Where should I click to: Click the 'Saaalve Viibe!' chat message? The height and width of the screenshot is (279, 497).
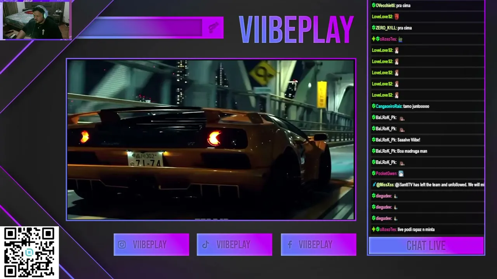(409, 140)
